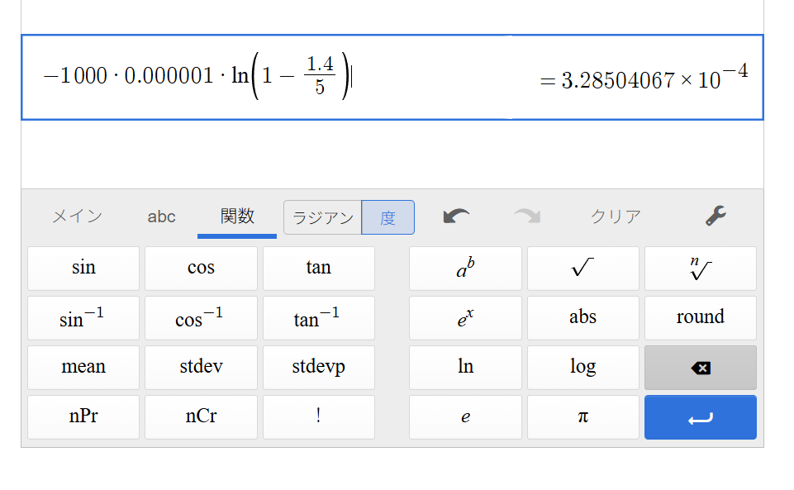Insert the ln natural log function
Viewport: 794px width, 490px height.
tap(465, 367)
